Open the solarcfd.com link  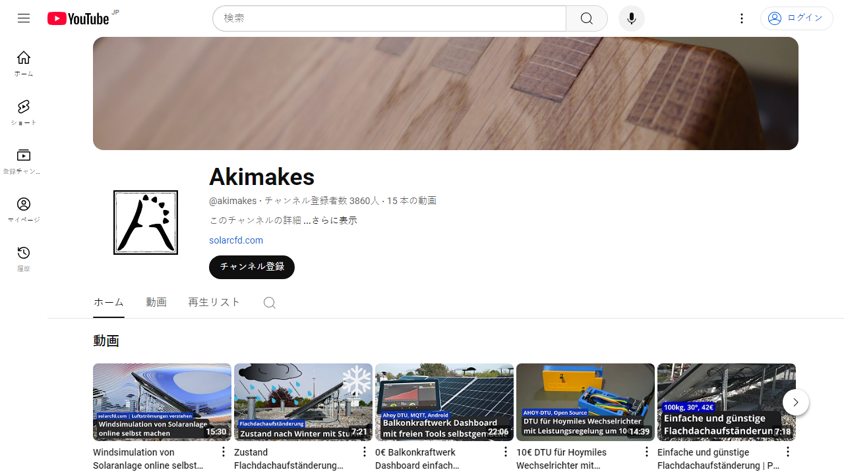(236, 240)
